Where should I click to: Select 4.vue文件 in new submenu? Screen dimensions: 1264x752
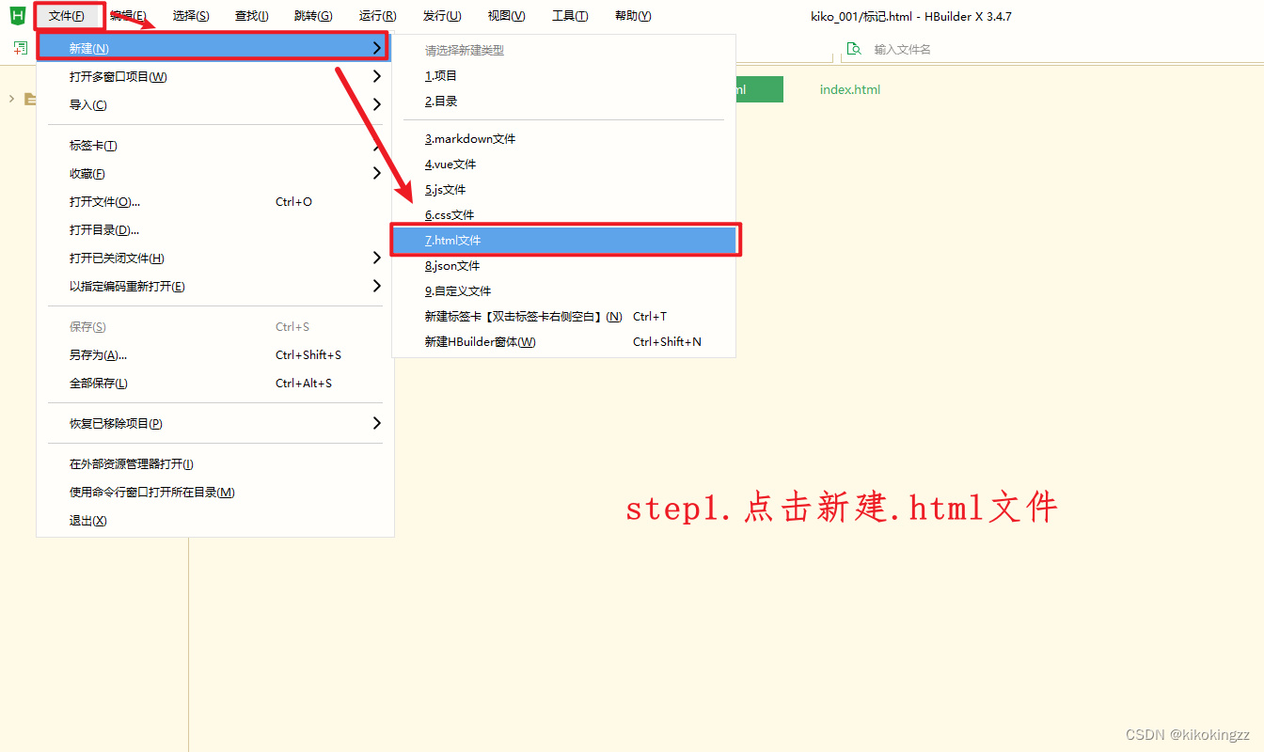tap(563, 164)
